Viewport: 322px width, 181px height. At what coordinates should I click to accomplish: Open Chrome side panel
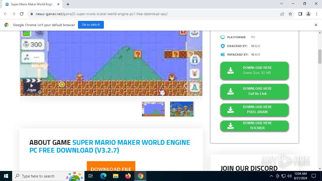click(x=300, y=14)
